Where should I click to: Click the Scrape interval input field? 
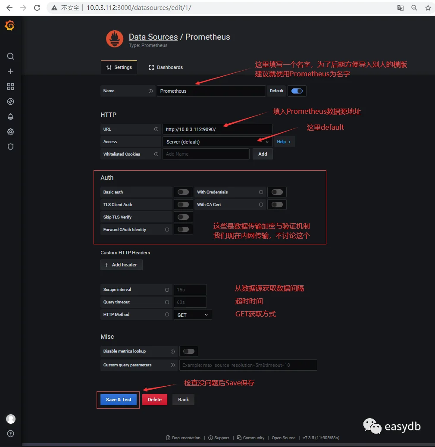click(x=190, y=290)
